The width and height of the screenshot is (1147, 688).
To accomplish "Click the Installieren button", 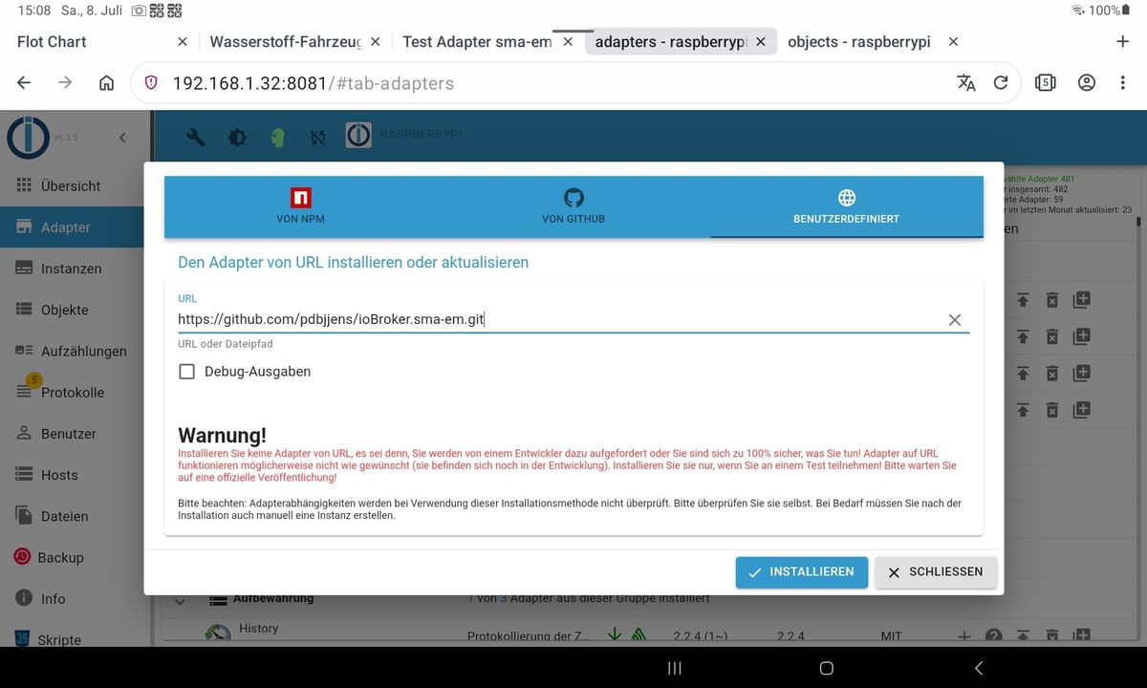I will [801, 572].
